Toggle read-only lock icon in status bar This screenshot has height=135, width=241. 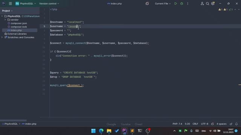(231, 124)
